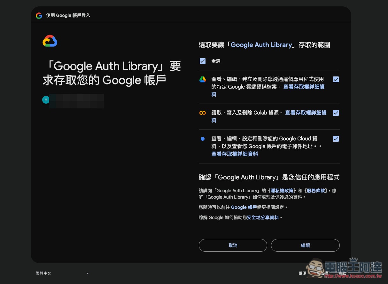
Task: Uncheck the Colab resources permission checkbox
Action: pyautogui.click(x=336, y=113)
